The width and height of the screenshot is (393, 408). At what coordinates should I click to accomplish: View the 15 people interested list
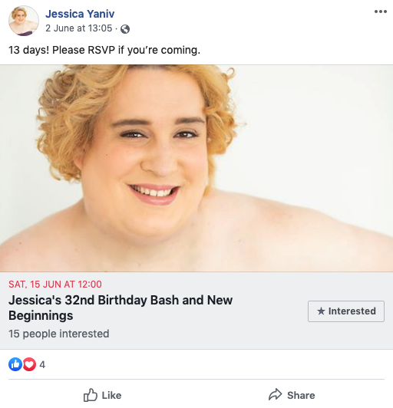click(59, 334)
